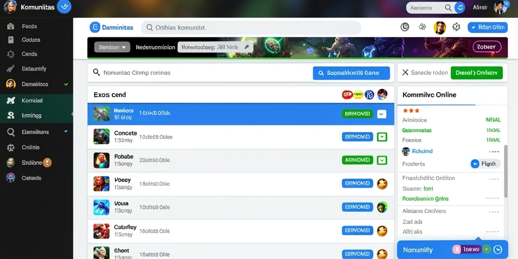Click the Pobabe game thumbnail
This screenshot has height=259, width=518.
click(x=101, y=160)
